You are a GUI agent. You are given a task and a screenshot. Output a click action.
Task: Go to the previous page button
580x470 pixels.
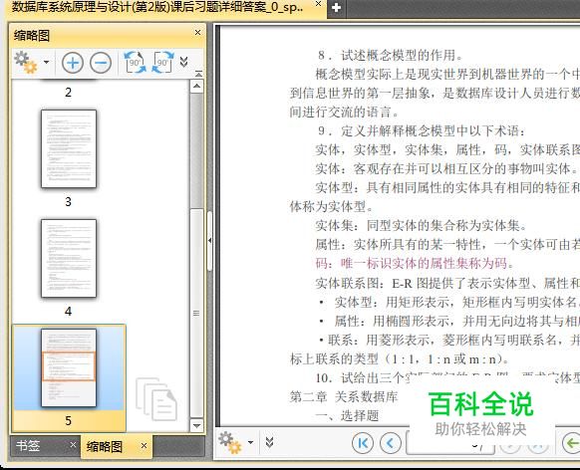tap(391, 443)
